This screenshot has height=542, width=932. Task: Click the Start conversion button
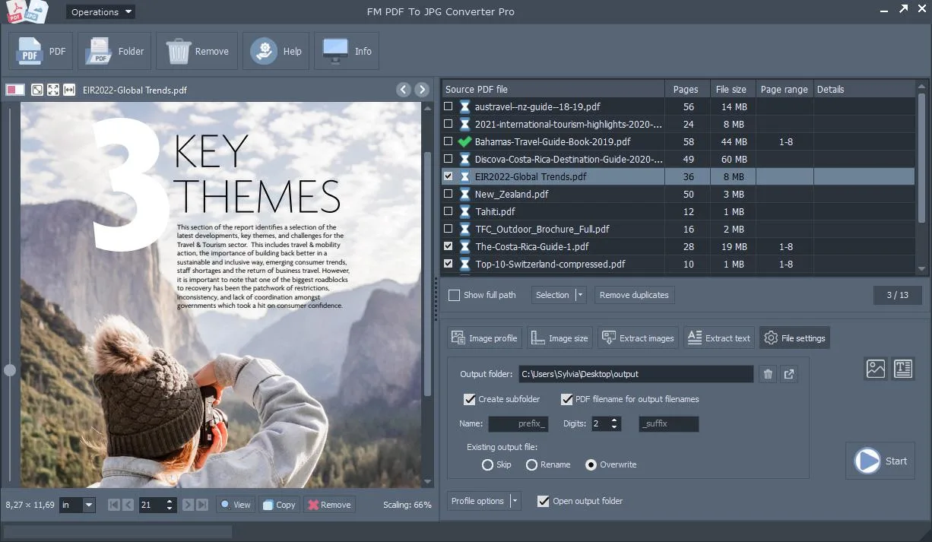[880, 461]
